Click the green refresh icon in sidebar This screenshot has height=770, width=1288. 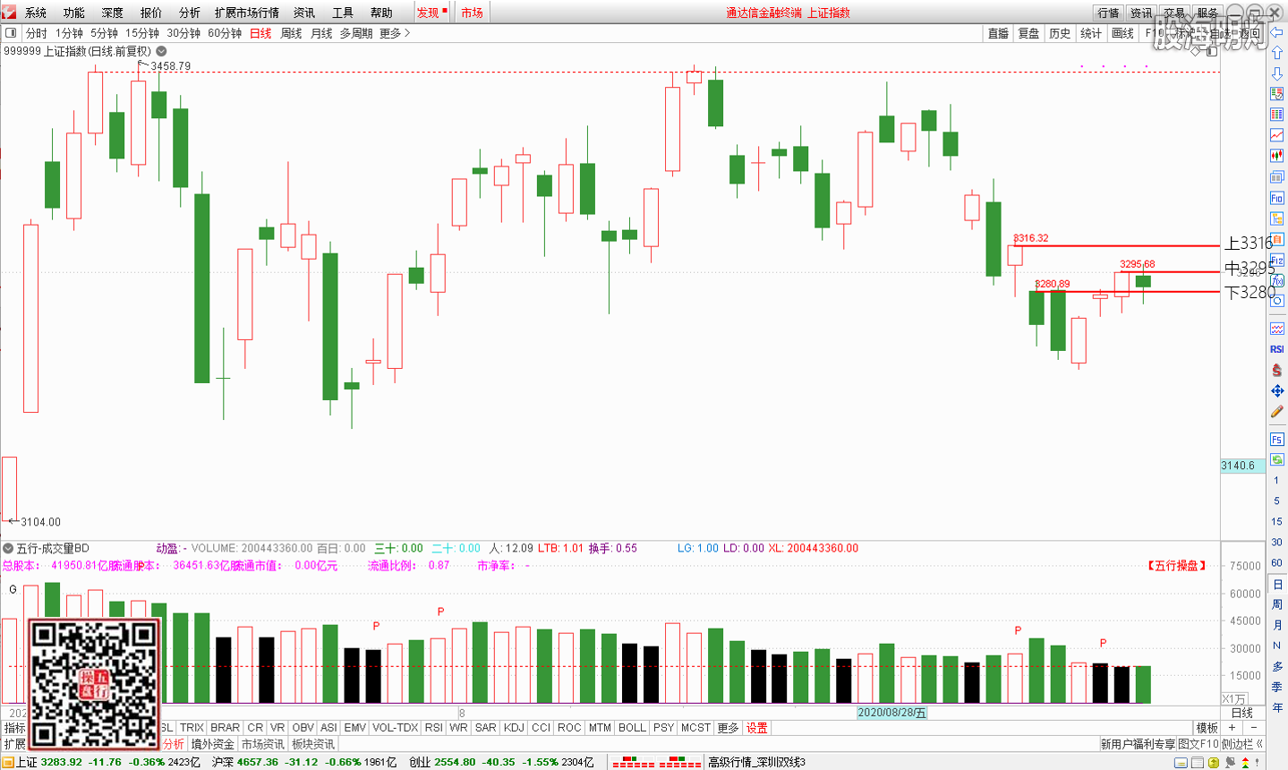(1277, 459)
